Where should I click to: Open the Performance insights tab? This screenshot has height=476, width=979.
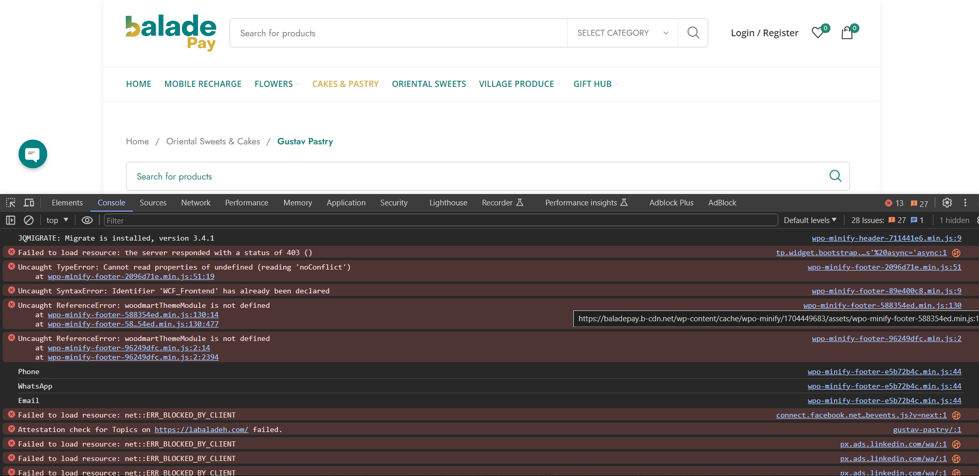[586, 203]
